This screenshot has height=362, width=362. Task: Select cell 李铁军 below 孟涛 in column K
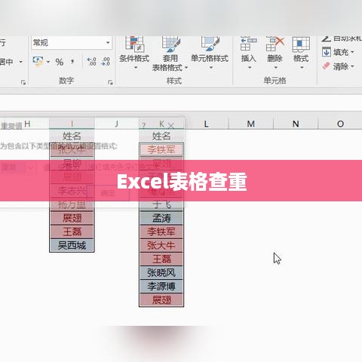point(161,232)
